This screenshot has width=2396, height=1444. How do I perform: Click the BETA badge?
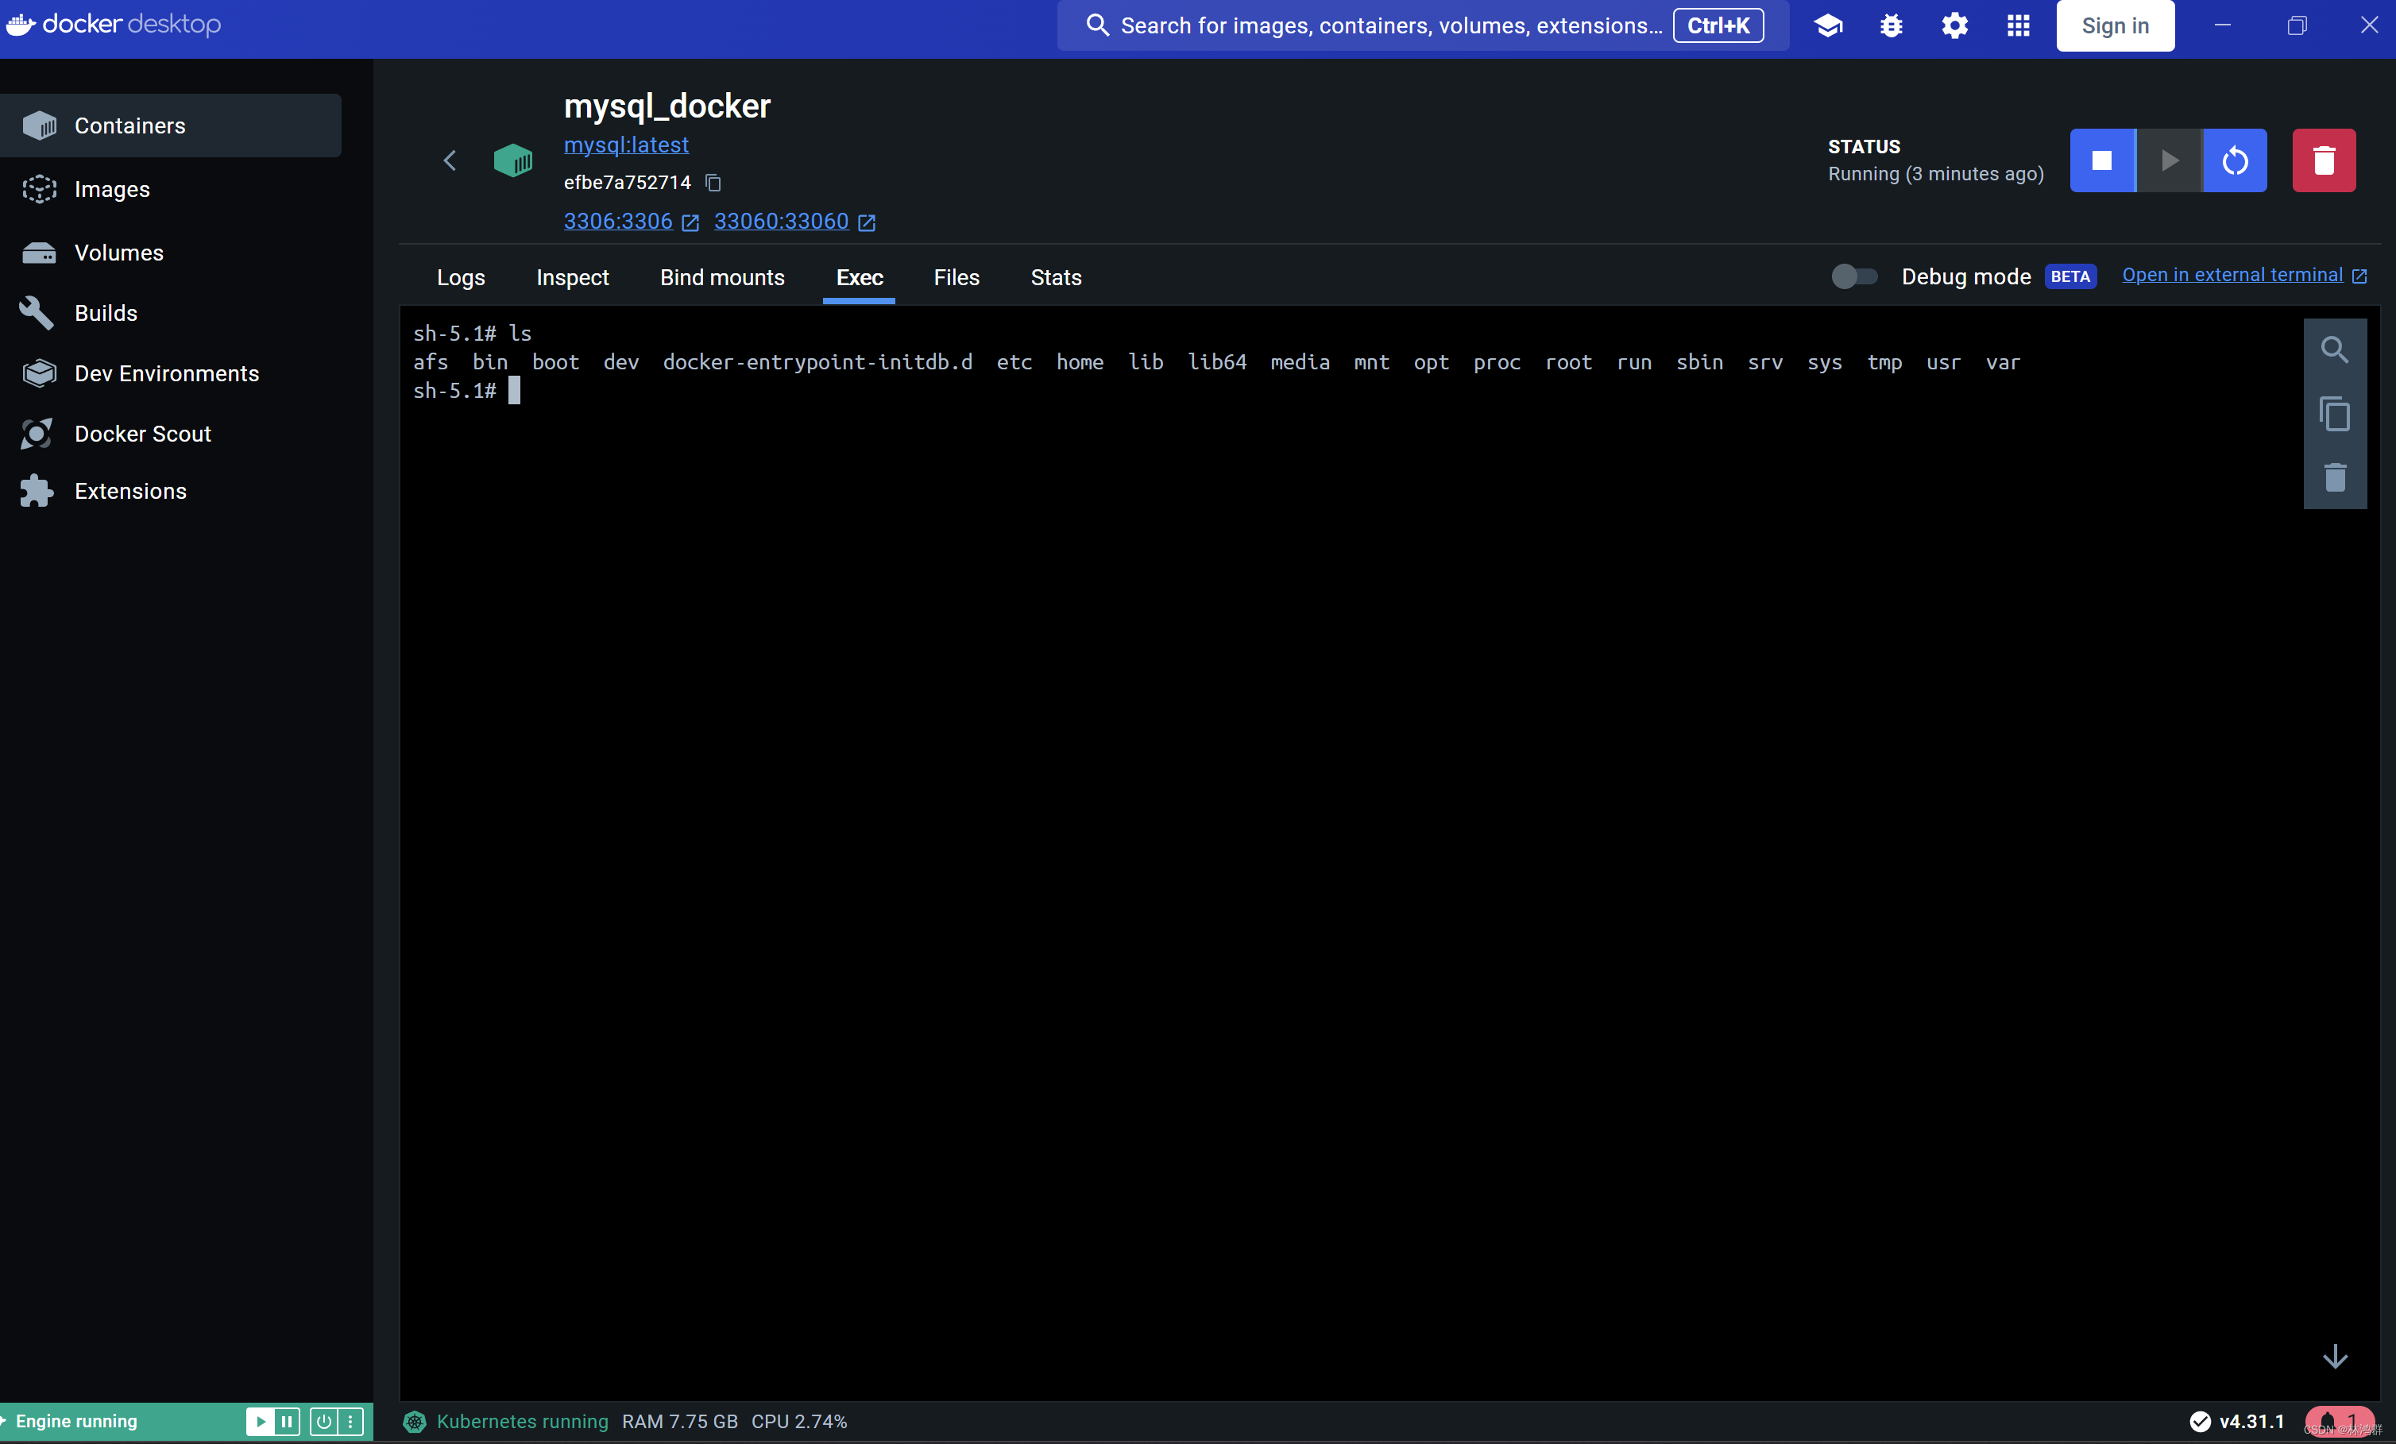coord(2070,277)
